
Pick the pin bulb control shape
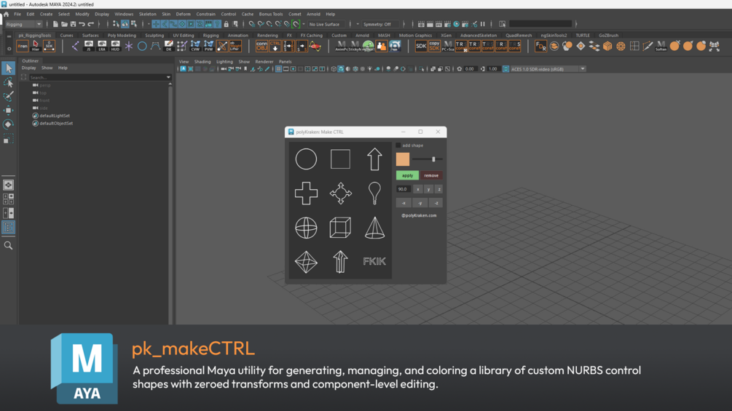pos(374,193)
